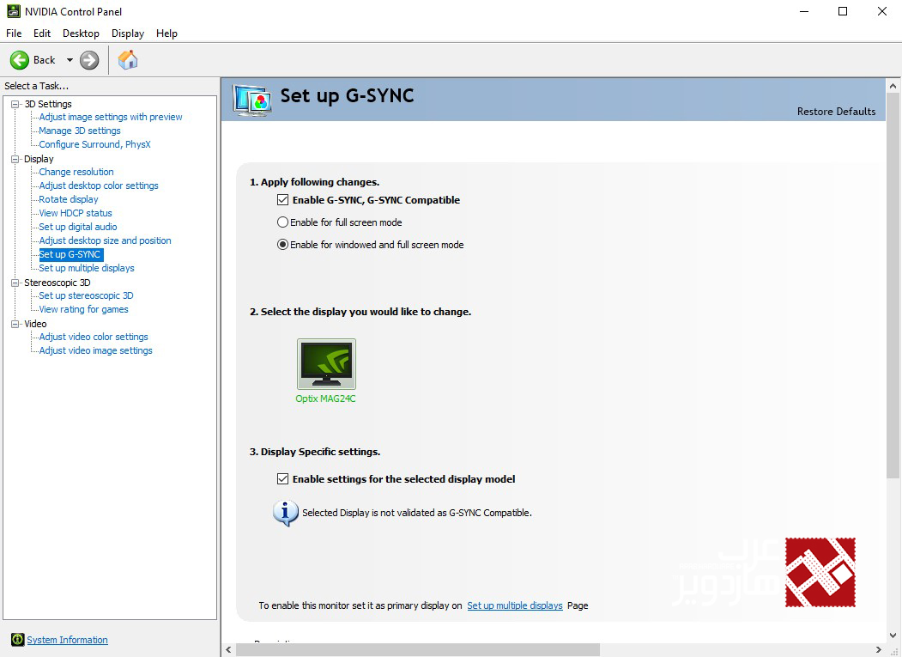Click the Video category label
Screen dimensions: 902x657
coord(36,324)
